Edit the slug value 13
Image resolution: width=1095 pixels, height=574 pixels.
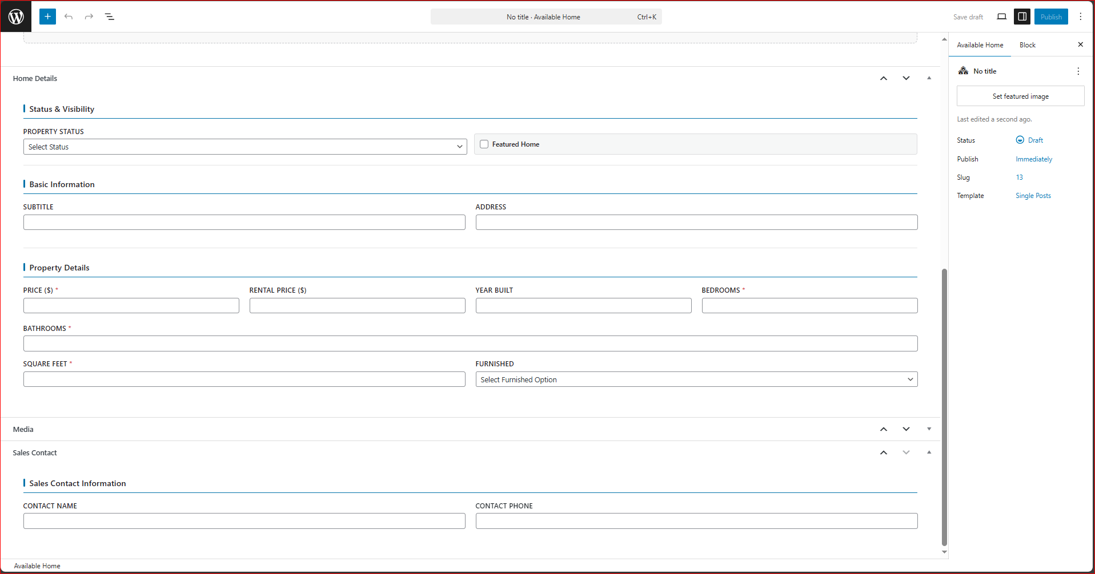tap(1019, 177)
